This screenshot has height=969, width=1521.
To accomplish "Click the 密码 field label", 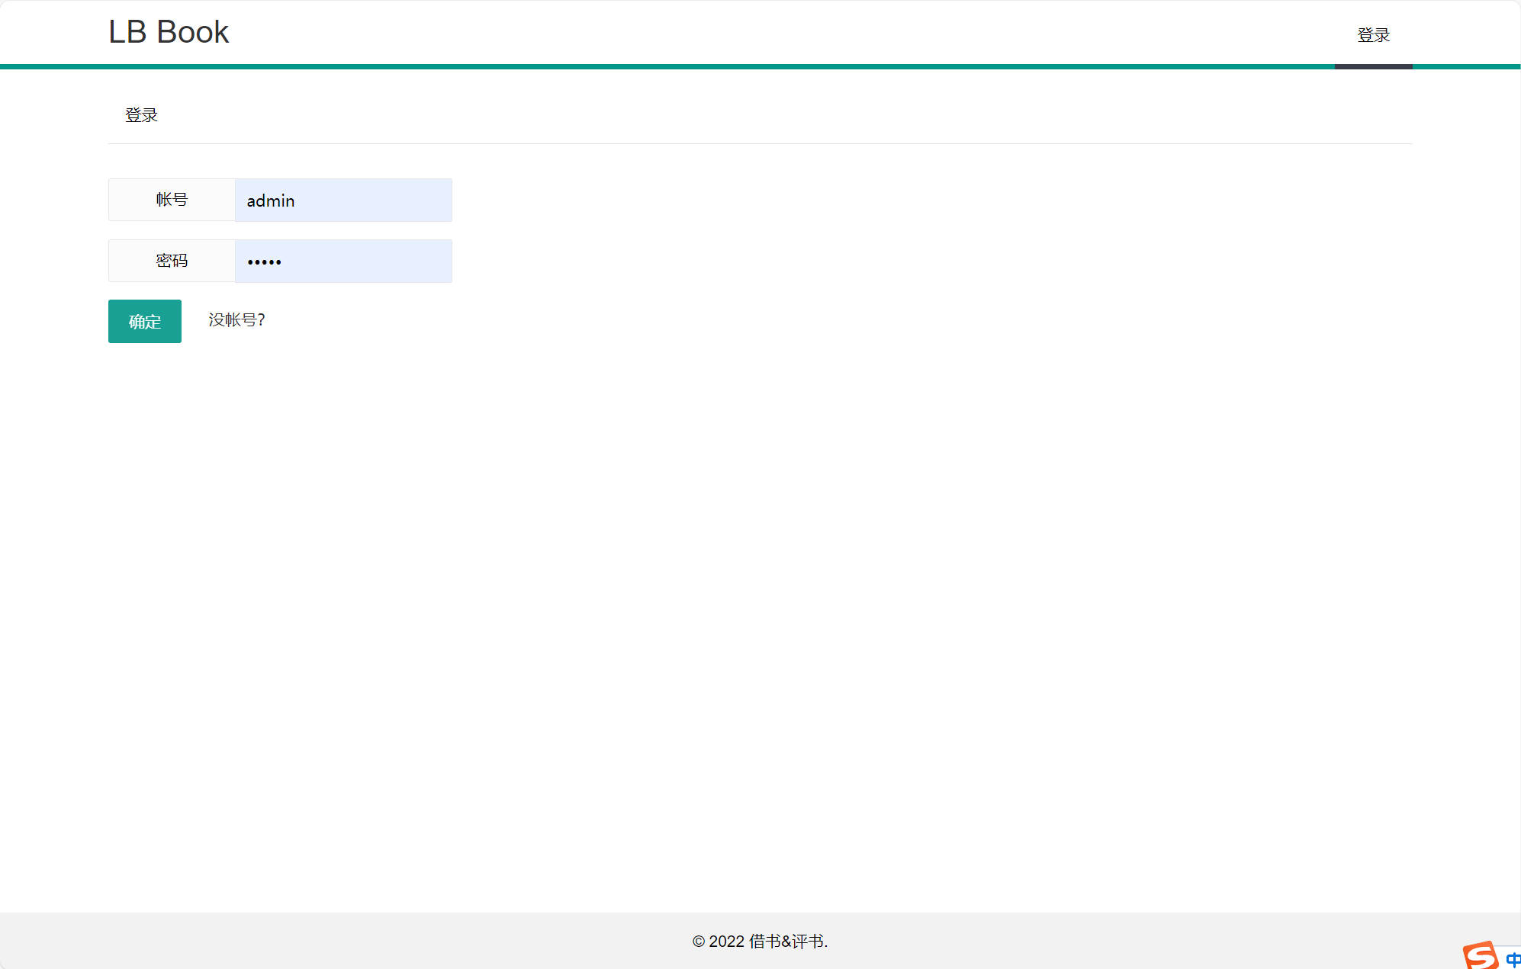I will [172, 261].
